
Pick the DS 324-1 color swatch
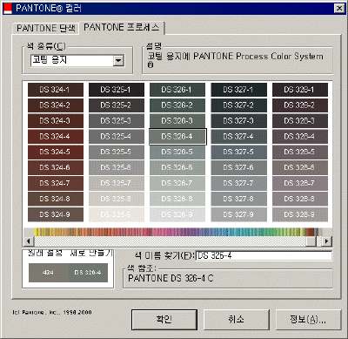tap(56, 90)
